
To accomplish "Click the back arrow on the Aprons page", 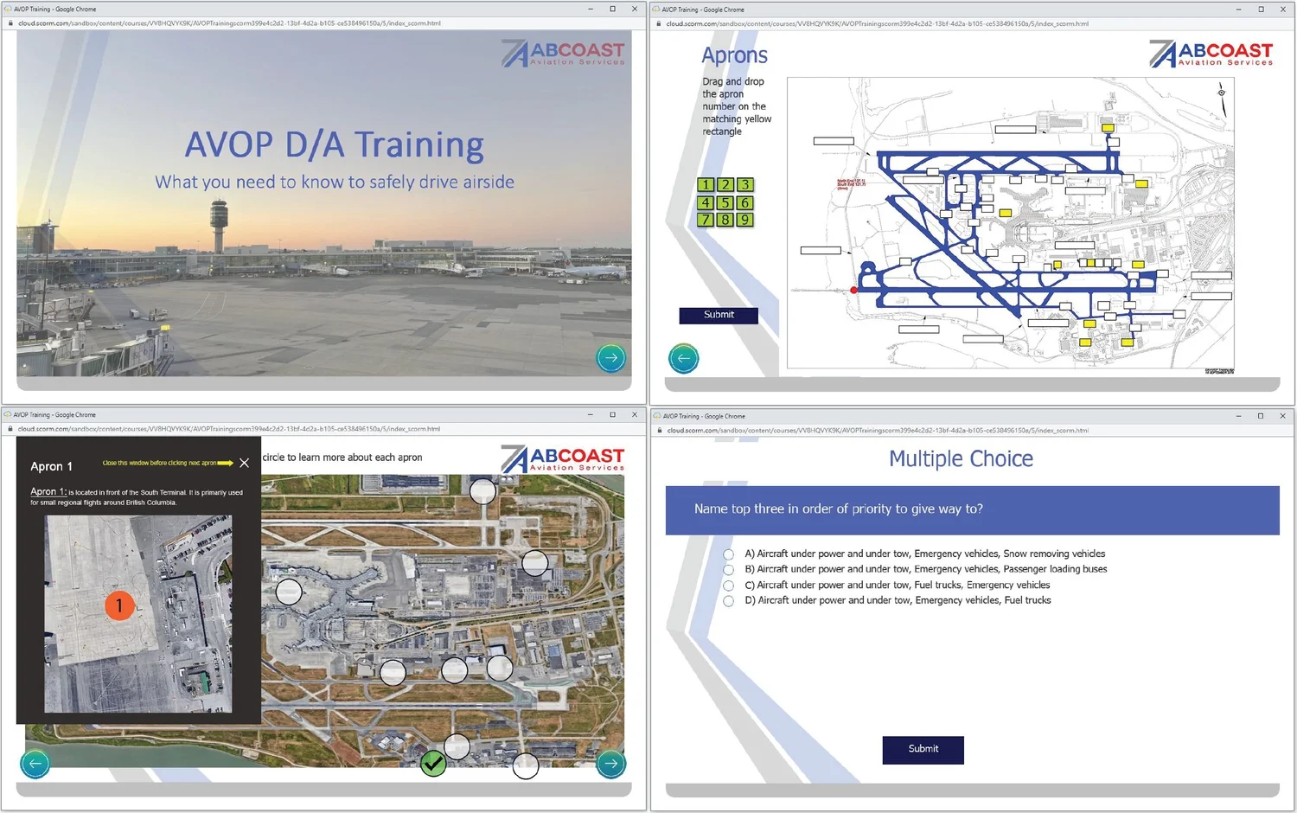I will pyautogui.click(x=683, y=358).
